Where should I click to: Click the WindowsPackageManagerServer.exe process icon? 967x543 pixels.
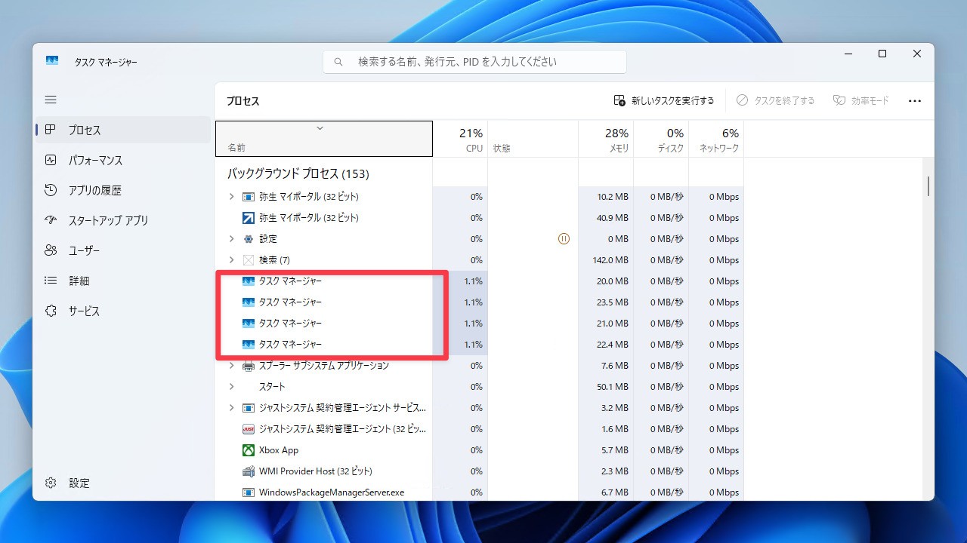(249, 492)
